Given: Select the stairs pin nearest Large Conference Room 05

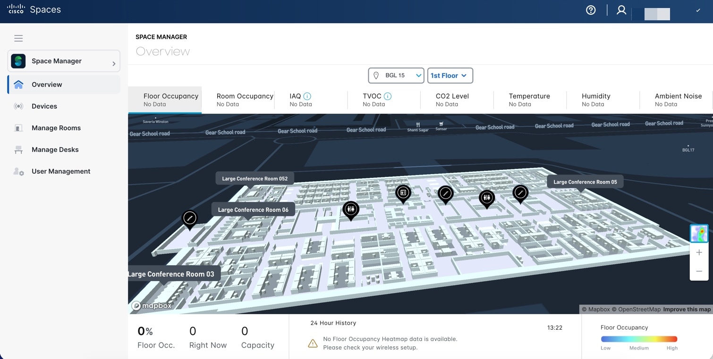Looking at the screenshot, I should [x=520, y=193].
